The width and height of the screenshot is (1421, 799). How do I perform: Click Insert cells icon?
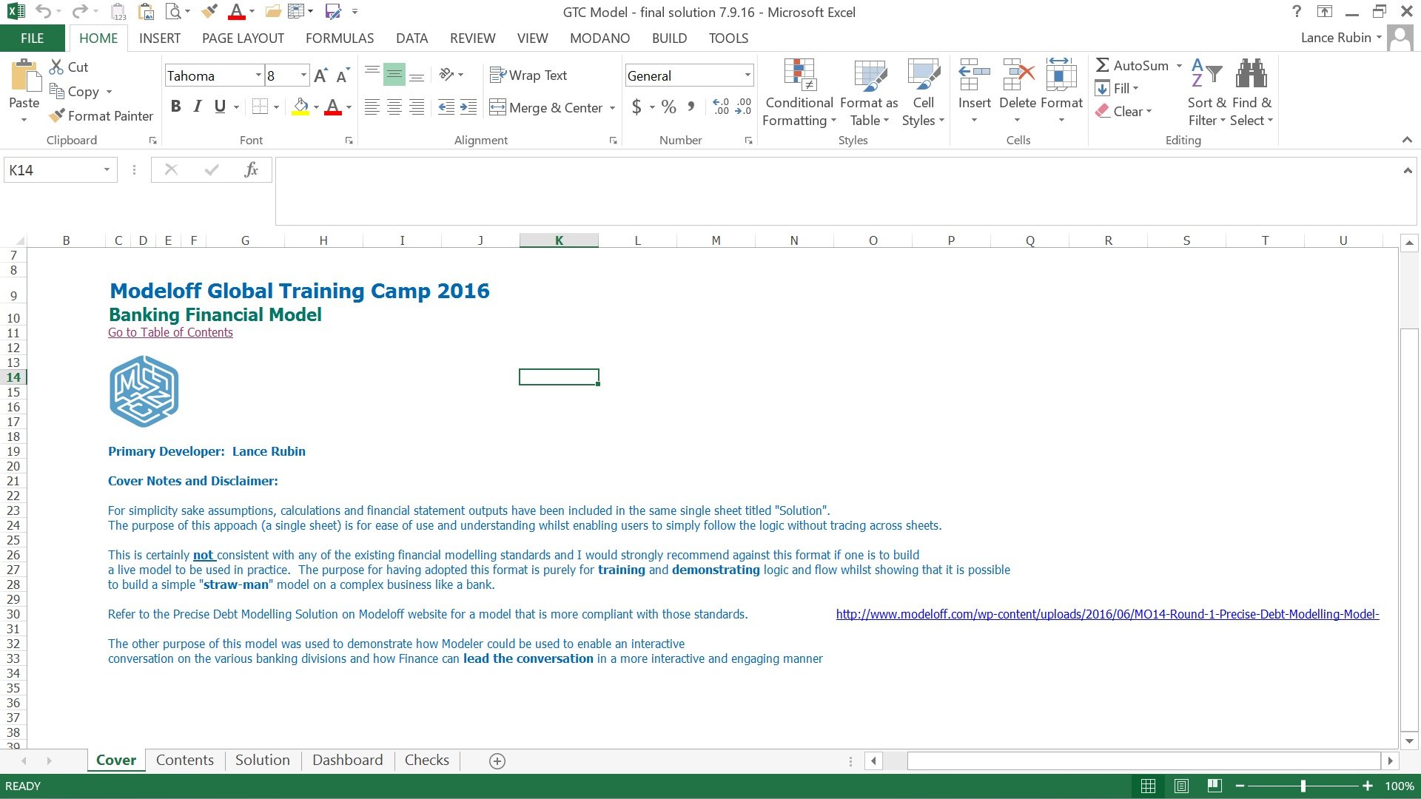974,74
